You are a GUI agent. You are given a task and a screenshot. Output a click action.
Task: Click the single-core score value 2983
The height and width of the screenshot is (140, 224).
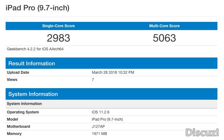58,38
